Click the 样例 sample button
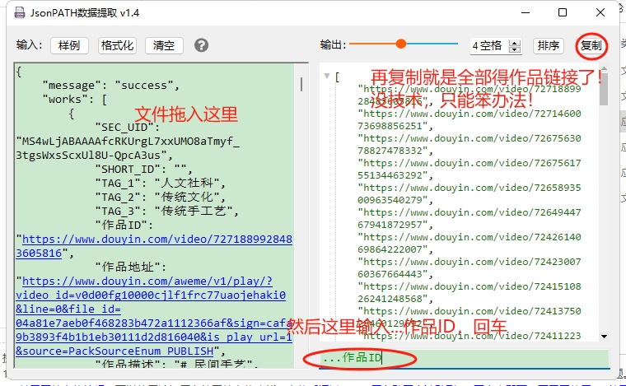Image resolution: width=626 pixels, height=386 pixels. point(69,45)
